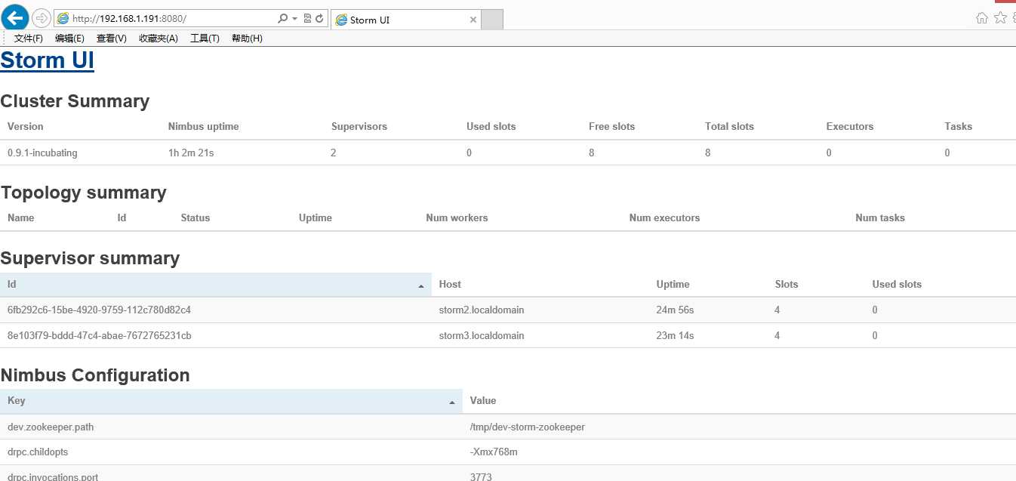Click the Compatibility View icon in address bar
Viewport: 1016px width, 481px height.
pos(307,19)
